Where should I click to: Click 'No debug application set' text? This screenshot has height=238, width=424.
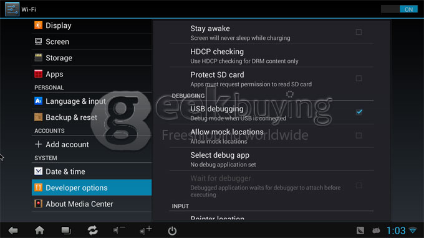click(x=223, y=165)
